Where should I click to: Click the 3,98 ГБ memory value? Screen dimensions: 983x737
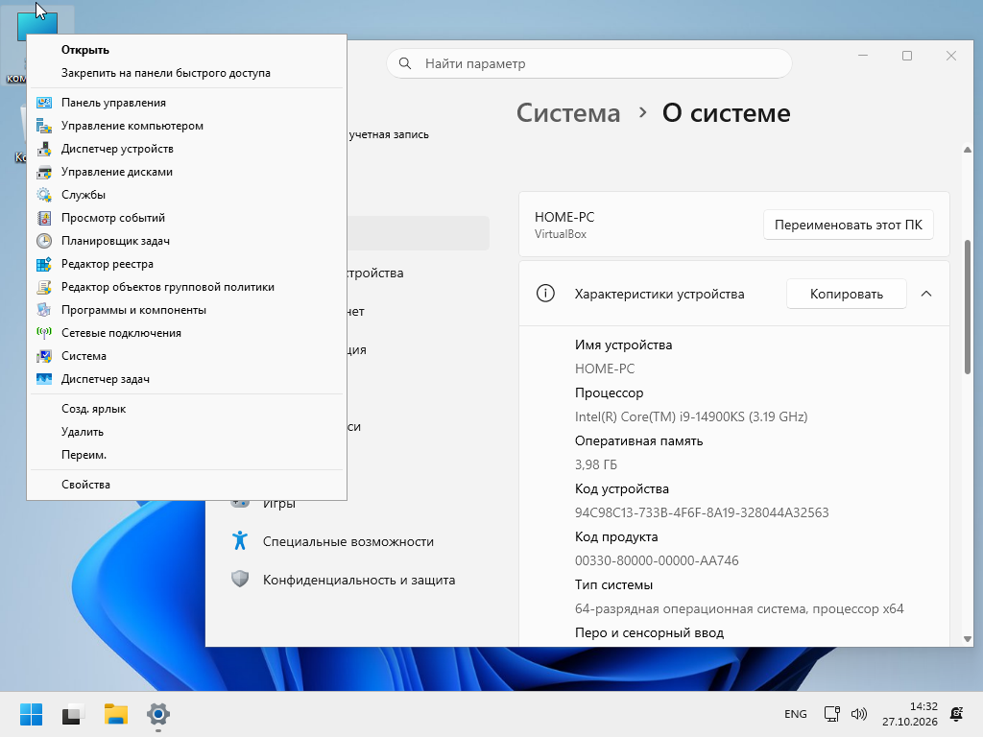point(595,465)
